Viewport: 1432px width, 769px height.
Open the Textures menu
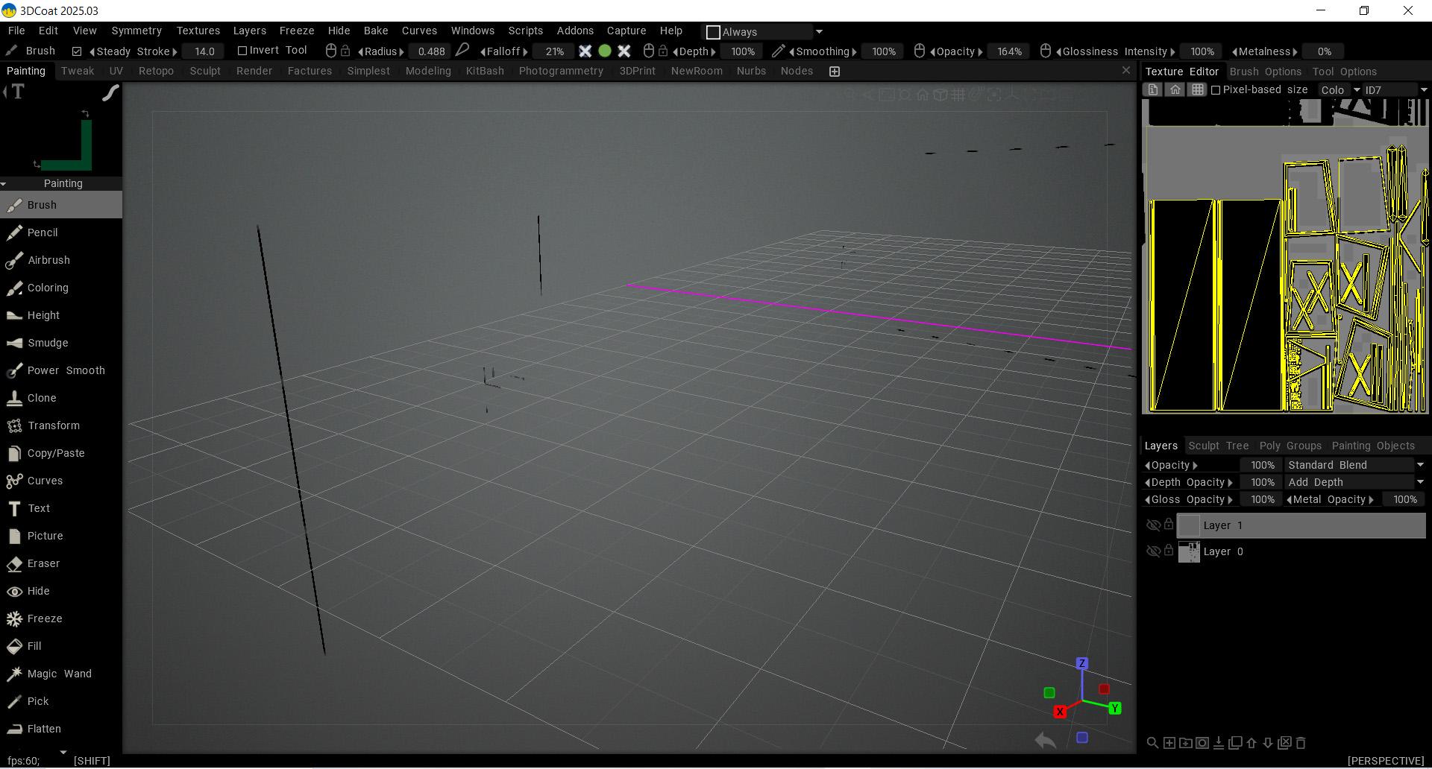pyautogui.click(x=198, y=31)
